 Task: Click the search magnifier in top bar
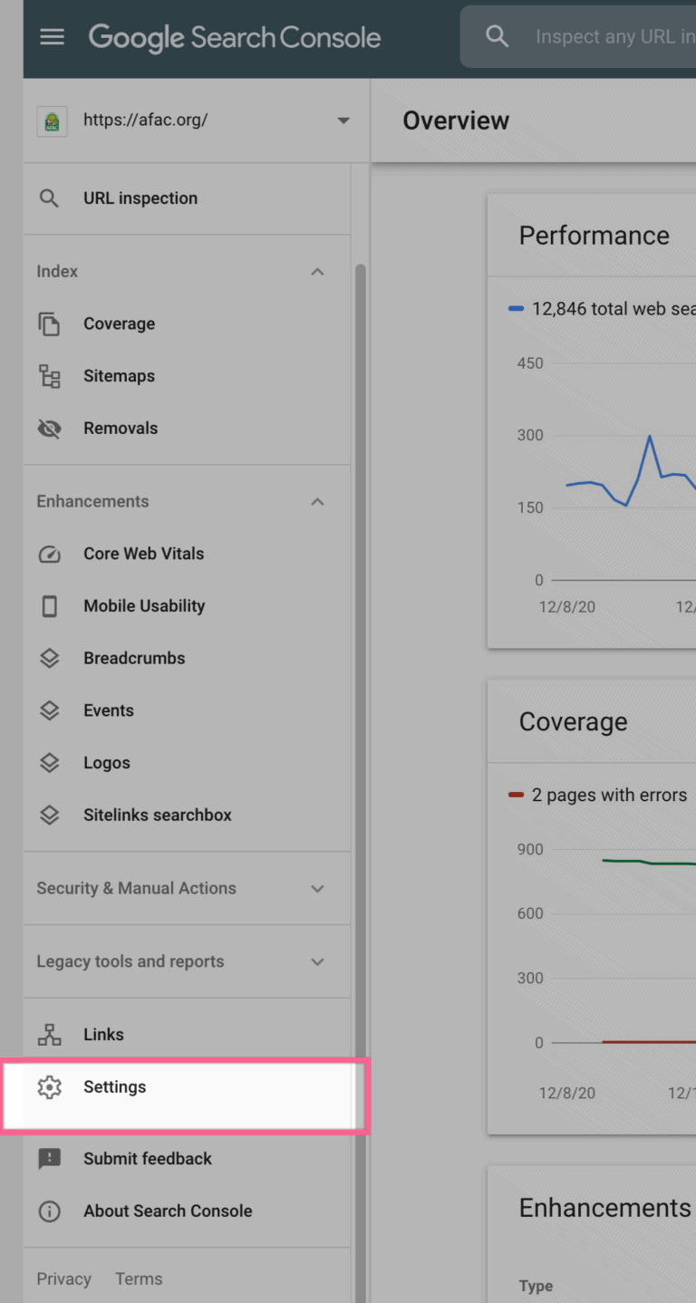497,36
